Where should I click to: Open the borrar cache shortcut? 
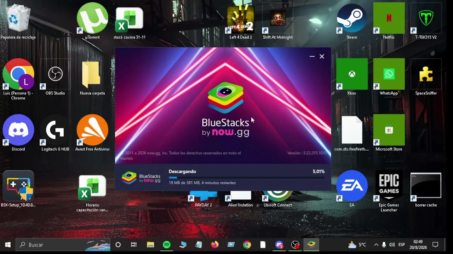(426, 189)
